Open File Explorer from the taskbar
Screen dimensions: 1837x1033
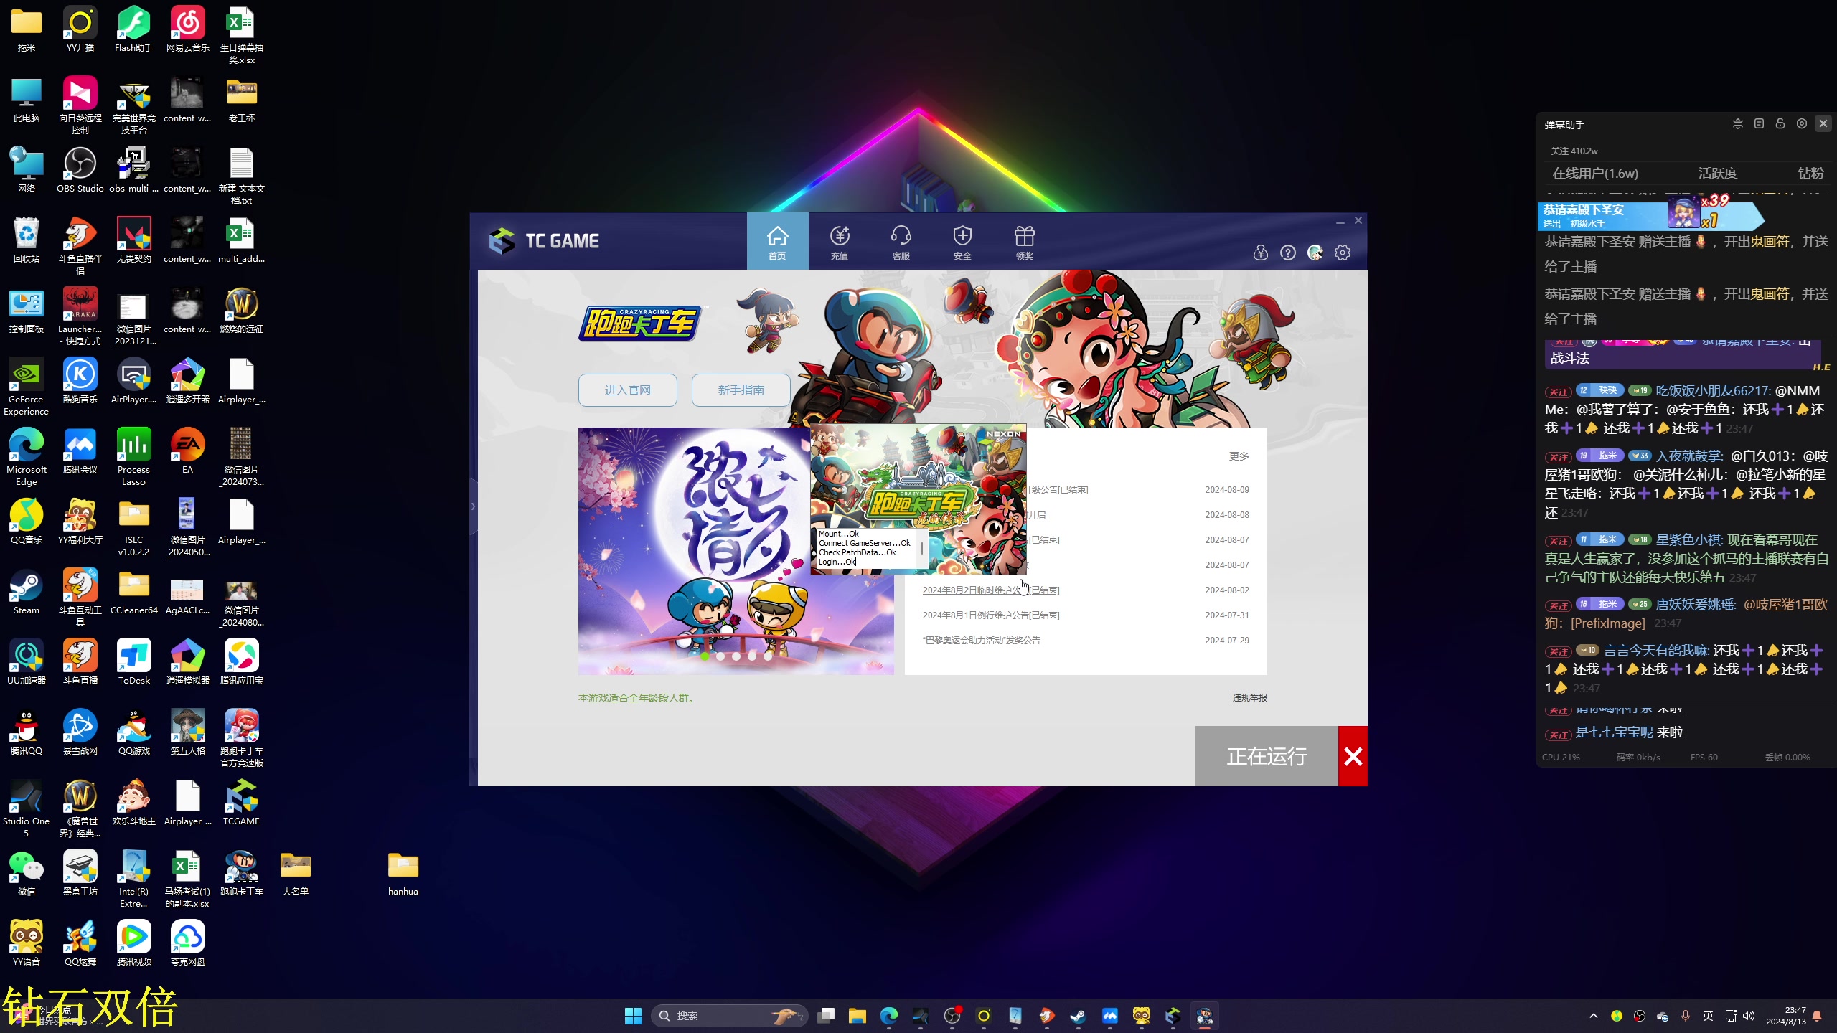tap(858, 1016)
